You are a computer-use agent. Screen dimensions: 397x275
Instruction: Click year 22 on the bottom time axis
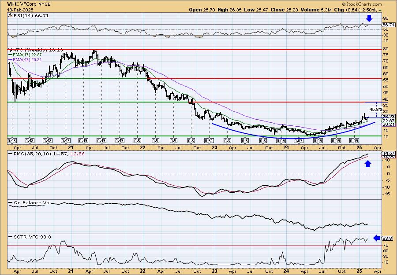(x=143, y=271)
